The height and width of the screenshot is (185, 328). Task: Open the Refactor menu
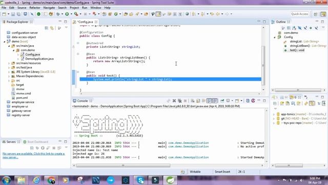(x=35, y=8)
